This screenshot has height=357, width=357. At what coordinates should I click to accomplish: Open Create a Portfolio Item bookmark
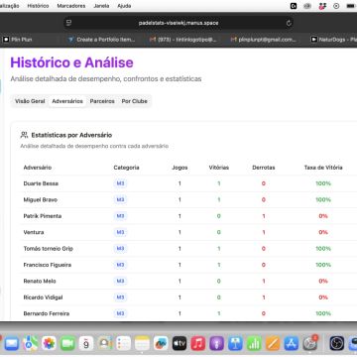(101, 40)
